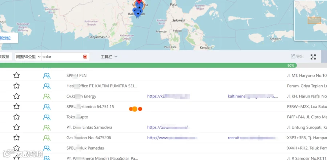Click the green contacts icon for Gas Station No. 6475206

pyautogui.click(x=47, y=138)
